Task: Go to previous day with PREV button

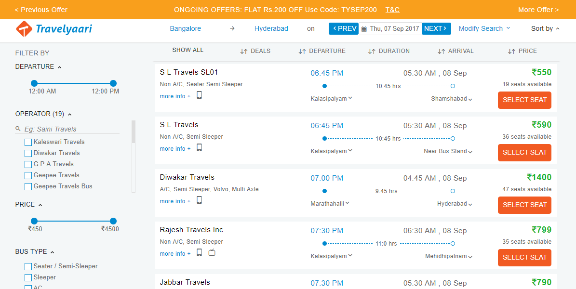Action: pyautogui.click(x=344, y=28)
